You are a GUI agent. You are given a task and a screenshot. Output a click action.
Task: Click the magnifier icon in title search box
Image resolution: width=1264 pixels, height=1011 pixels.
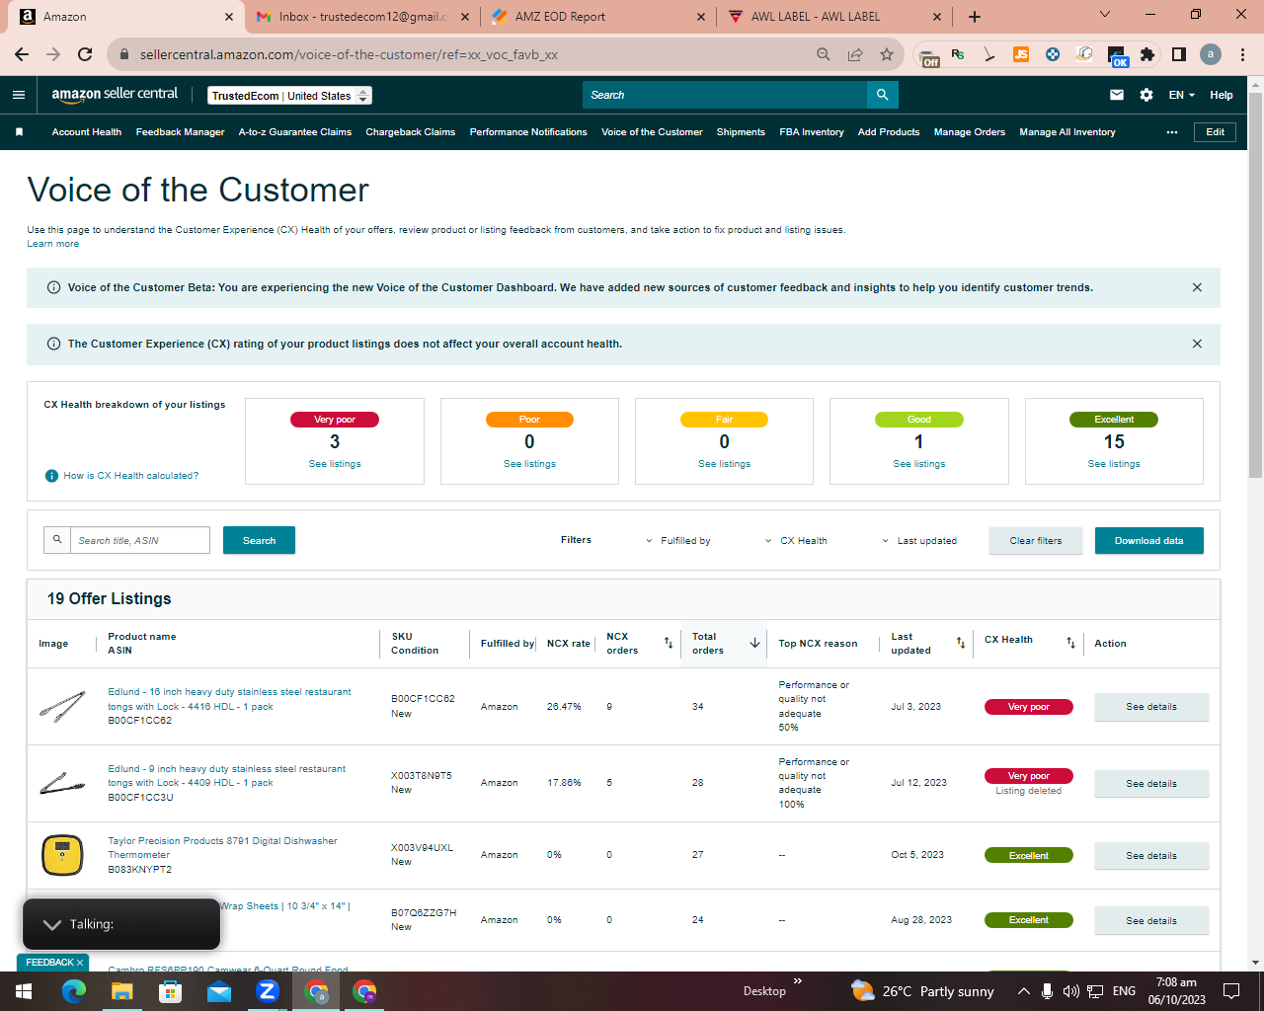tap(57, 540)
